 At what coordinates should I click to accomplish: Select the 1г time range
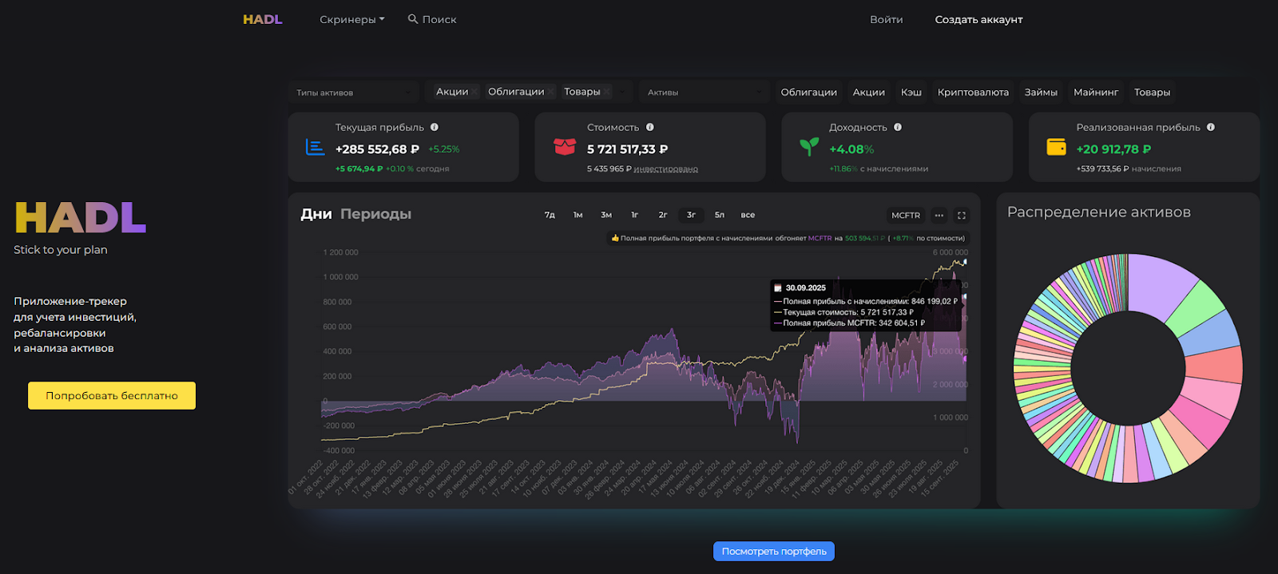[x=634, y=215]
